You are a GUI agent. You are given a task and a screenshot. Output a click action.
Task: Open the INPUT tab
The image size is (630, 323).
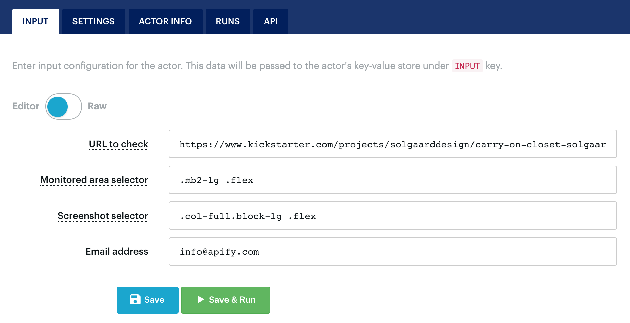36,22
